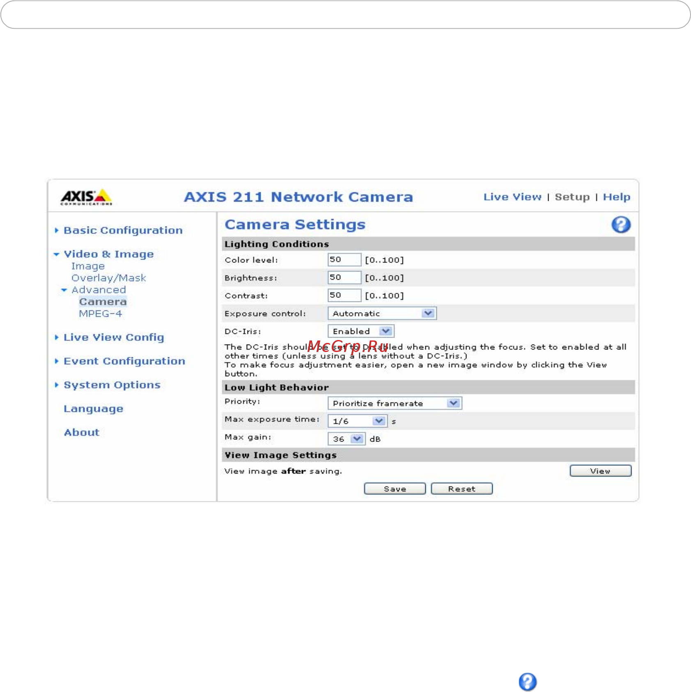691x692 pixels.
Task: Go to Live View in header
Action: pos(512,197)
